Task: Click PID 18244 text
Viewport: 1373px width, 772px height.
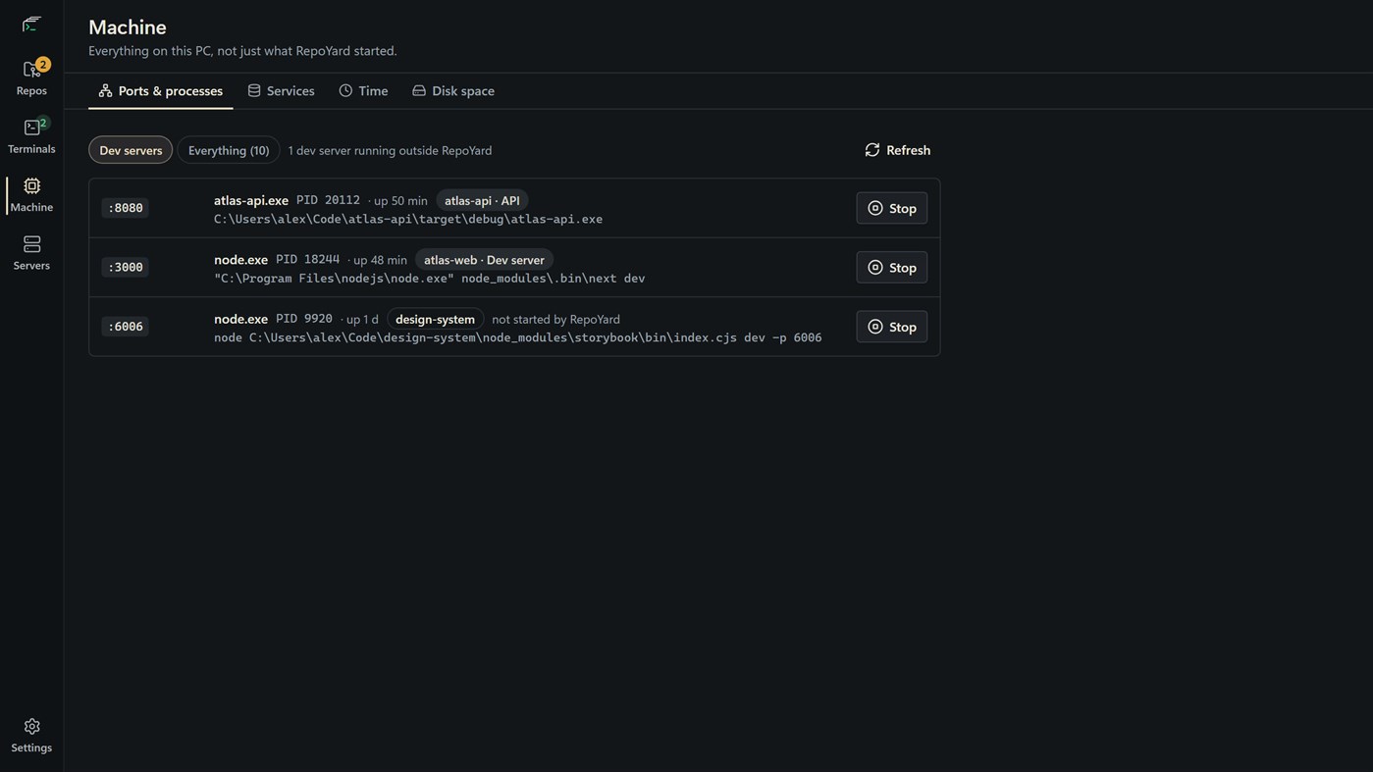Action: point(307,260)
